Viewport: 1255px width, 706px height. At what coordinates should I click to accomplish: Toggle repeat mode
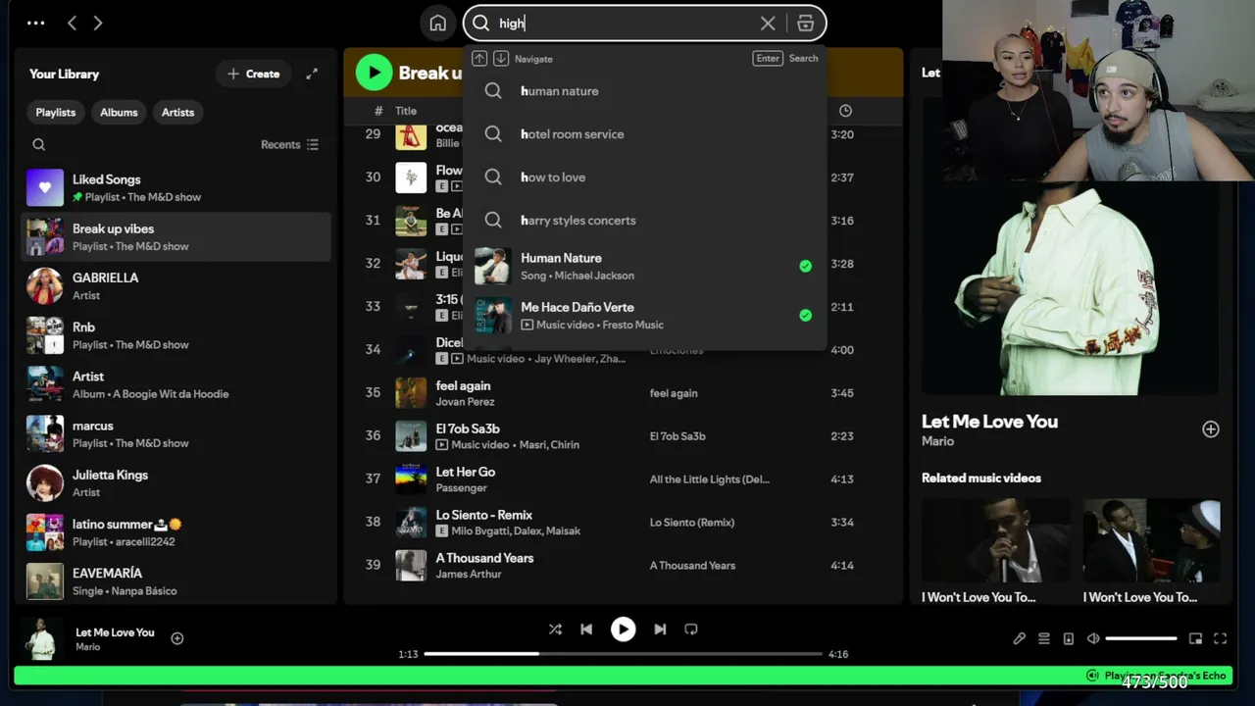tap(691, 630)
